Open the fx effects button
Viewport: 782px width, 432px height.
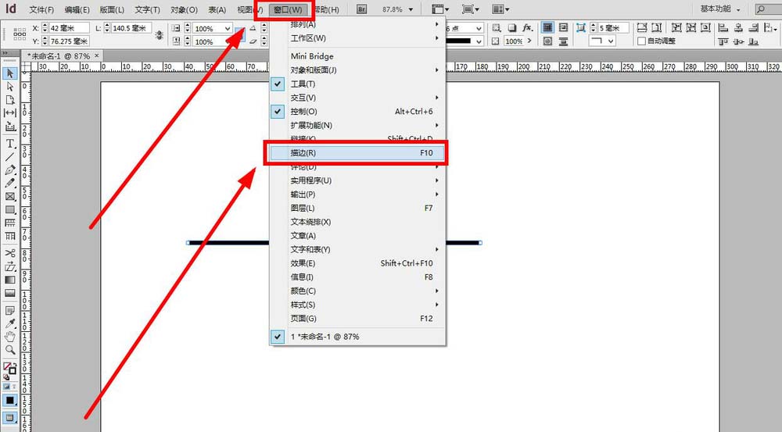pyautogui.click(x=528, y=27)
